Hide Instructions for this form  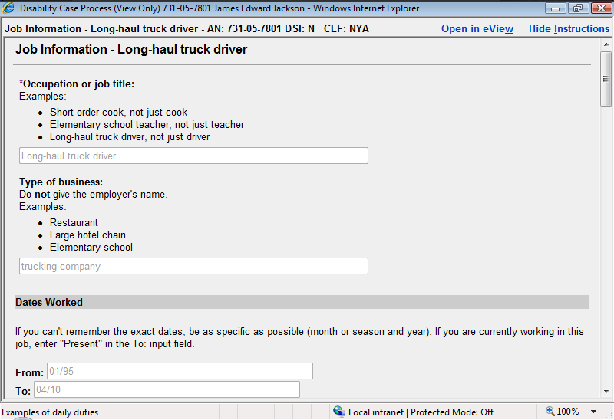569,28
